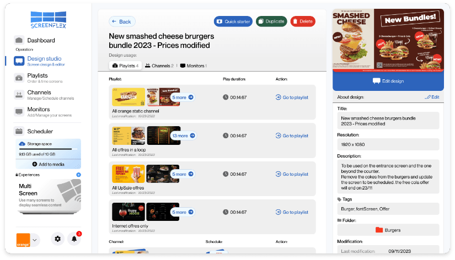Click the blue plus icon next to Experiences
This screenshot has height=260, width=455.
[79, 175]
